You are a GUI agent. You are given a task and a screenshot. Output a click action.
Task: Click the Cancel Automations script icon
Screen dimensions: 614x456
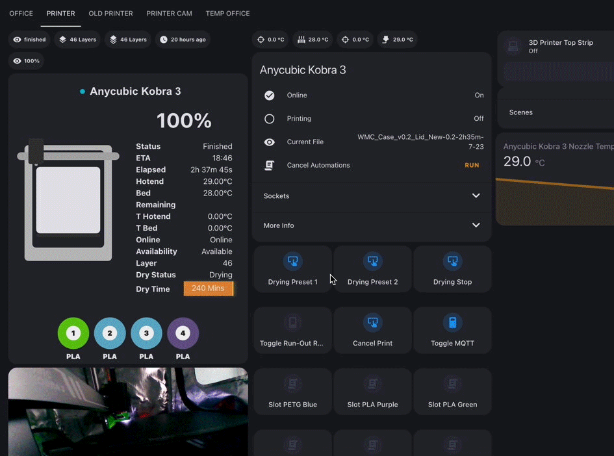tap(270, 165)
